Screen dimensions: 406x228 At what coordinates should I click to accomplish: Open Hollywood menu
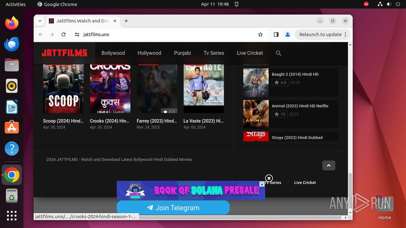tap(149, 53)
